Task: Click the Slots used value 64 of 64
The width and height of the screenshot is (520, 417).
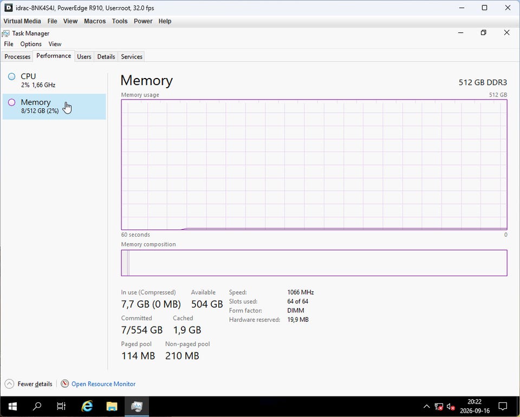Action: [x=297, y=301]
